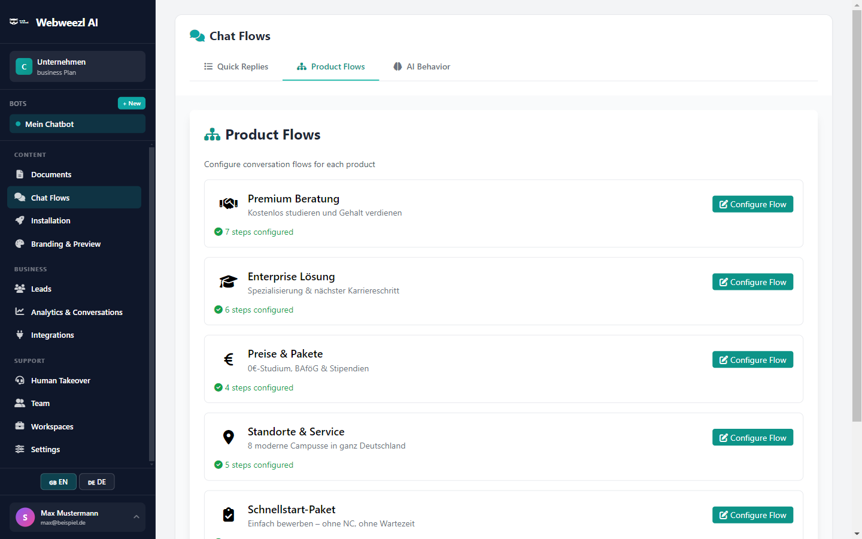The height and width of the screenshot is (539, 862).
Task: Click the Integrations plug icon in sidebar
Action: click(21, 335)
